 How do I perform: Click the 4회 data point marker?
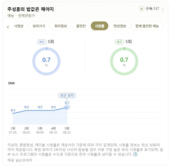tap(53, 110)
